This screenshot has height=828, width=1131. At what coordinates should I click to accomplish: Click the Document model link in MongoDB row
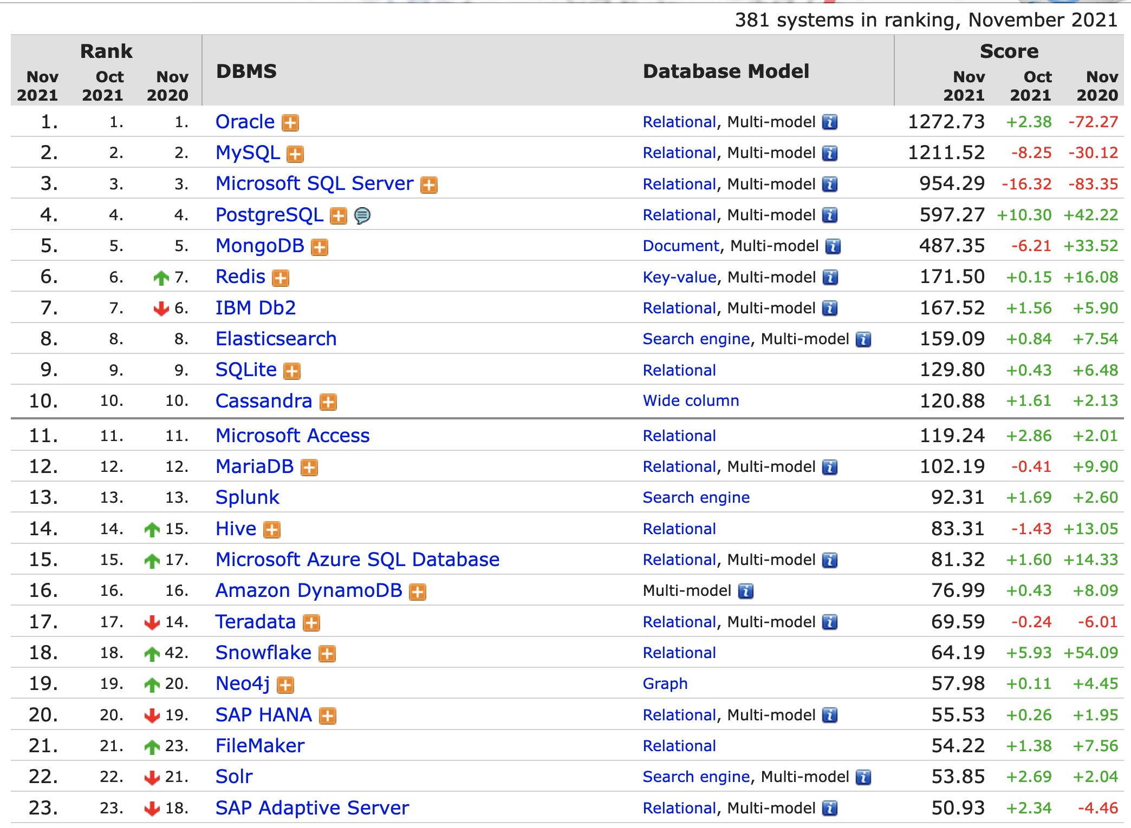681,246
